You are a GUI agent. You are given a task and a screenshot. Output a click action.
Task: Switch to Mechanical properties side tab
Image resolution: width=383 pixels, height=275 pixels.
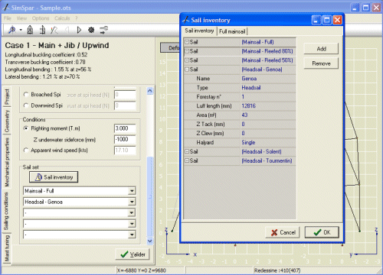click(x=7, y=162)
